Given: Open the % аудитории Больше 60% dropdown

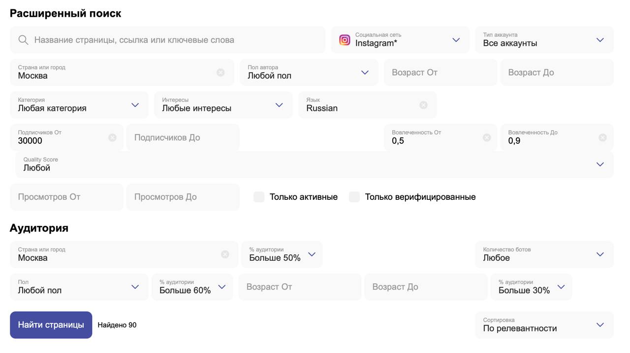Looking at the screenshot, I should click(192, 287).
